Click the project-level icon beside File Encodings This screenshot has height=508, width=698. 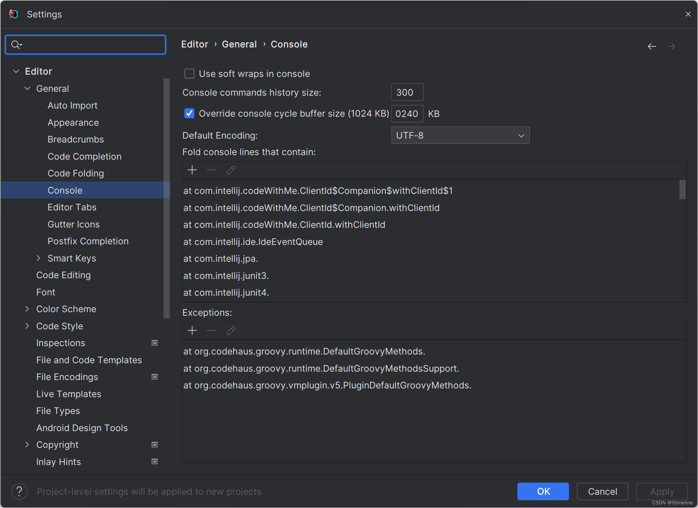[x=155, y=377]
